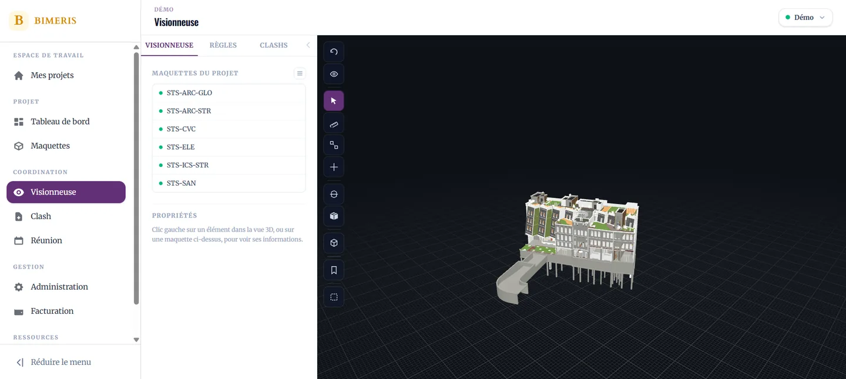Image resolution: width=846 pixels, height=379 pixels.
Task: Select model STS-ICS-STR
Action: [229, 166]
